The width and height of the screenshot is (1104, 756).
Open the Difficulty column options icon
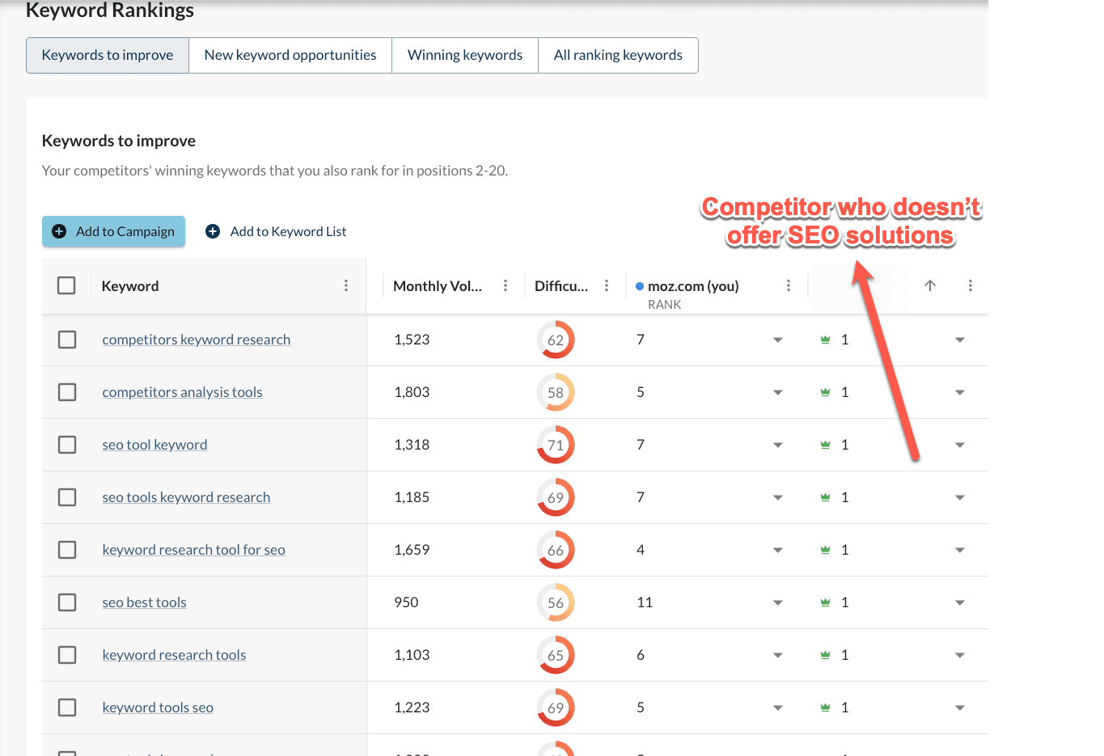point(607,285)
